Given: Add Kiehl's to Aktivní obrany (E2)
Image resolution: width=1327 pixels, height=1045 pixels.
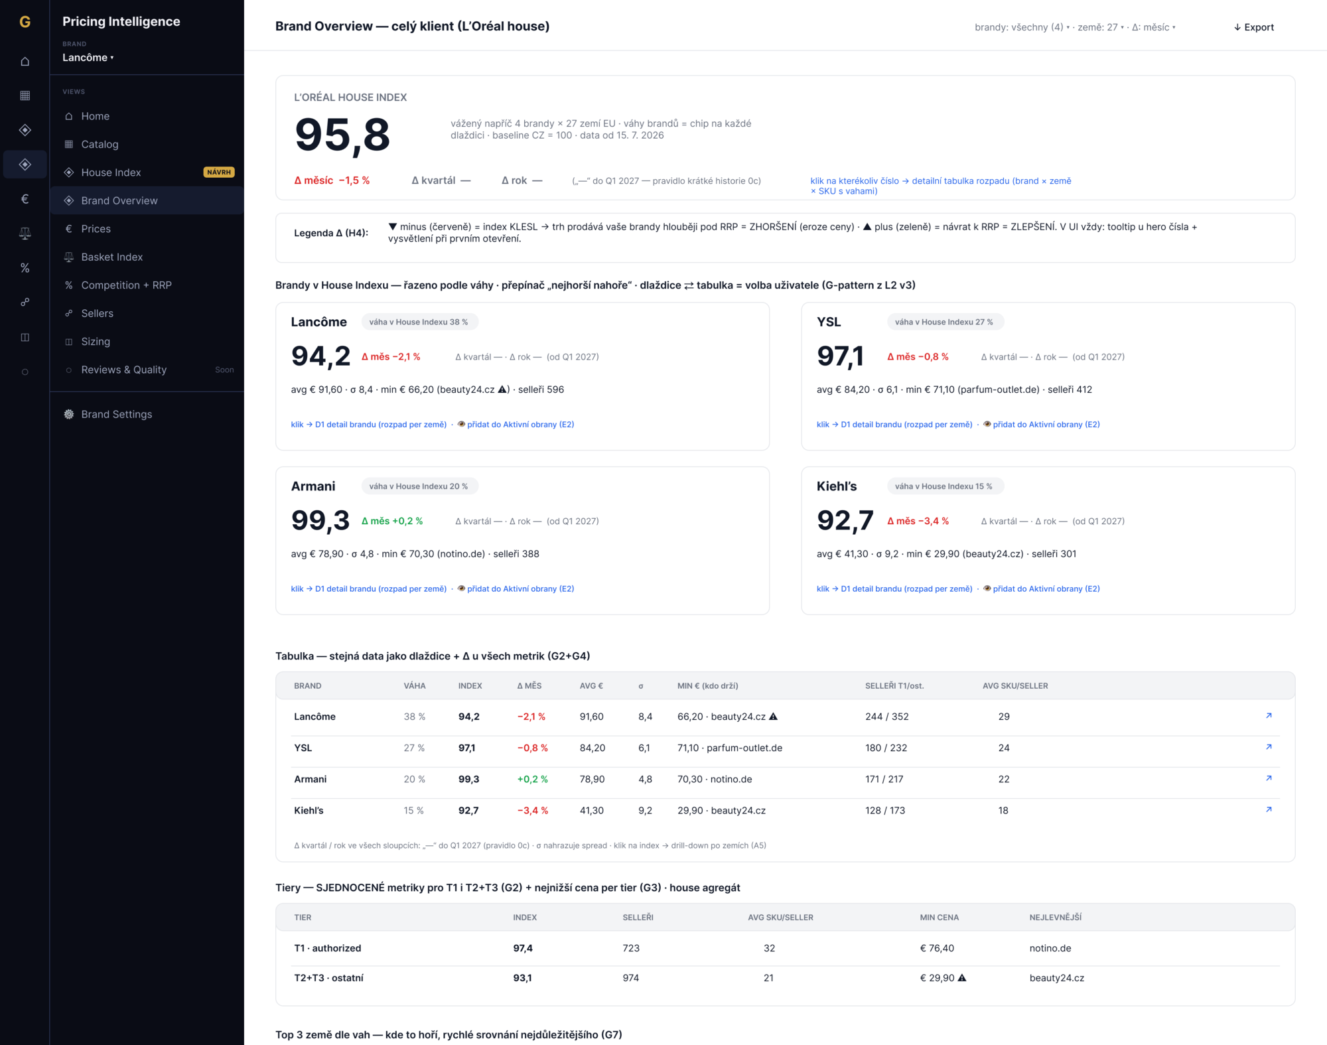Looking at the screenshot, I should click(x=1042, y=589).
